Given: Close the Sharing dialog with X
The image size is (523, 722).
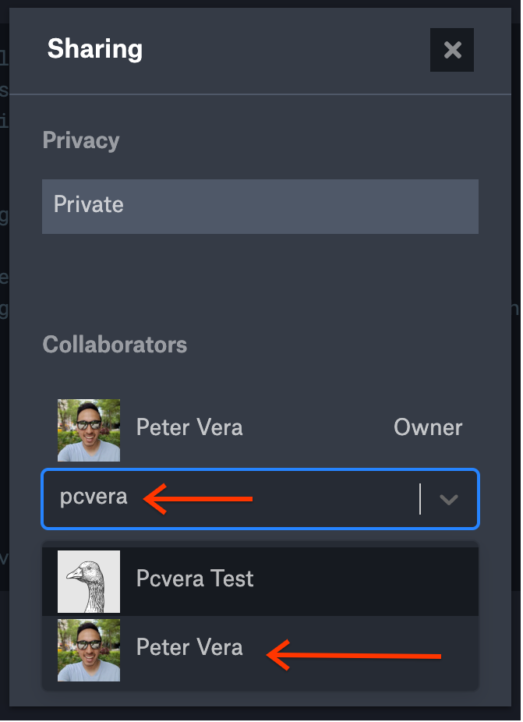Looking at the screenshot, I should [x=451, y=50].
